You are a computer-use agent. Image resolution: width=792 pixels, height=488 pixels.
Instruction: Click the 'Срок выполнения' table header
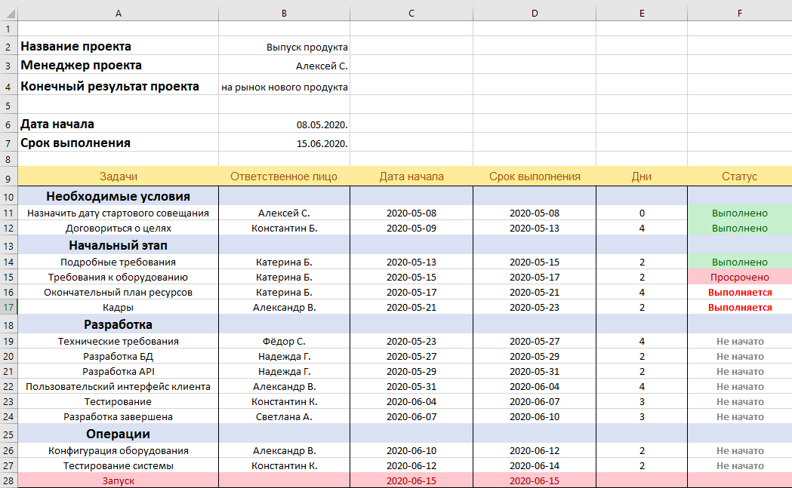point(535,176)
